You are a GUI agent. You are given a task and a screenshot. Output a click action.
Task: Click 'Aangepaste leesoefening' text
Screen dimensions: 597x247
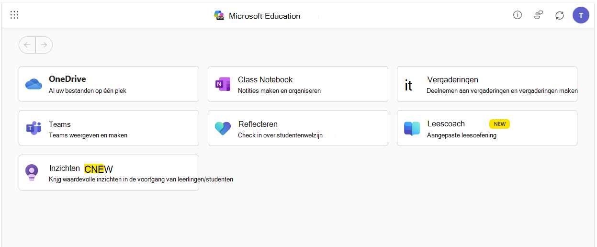point(462,135)
